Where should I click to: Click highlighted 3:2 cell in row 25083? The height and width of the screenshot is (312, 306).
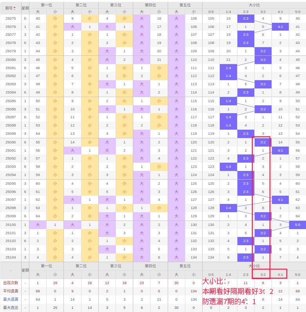[x=263, y=84]
